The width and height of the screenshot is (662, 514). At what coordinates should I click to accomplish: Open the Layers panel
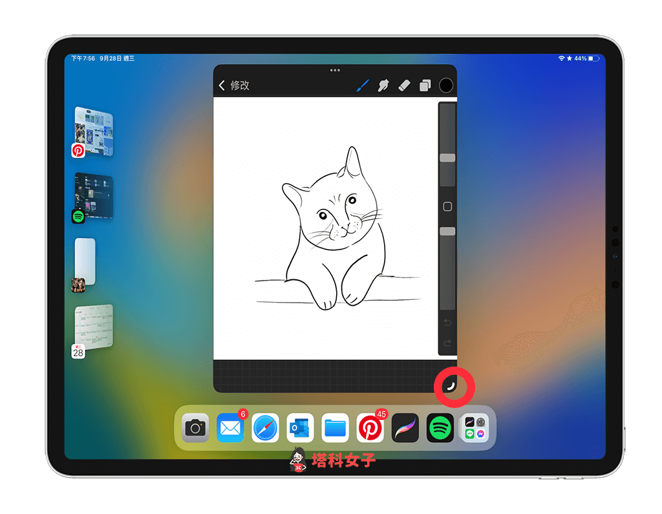point(425,85)
